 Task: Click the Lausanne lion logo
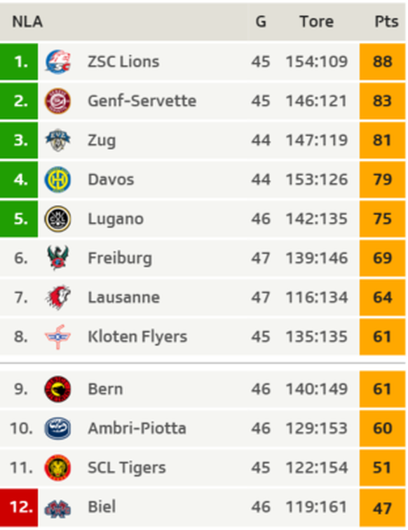57,298
